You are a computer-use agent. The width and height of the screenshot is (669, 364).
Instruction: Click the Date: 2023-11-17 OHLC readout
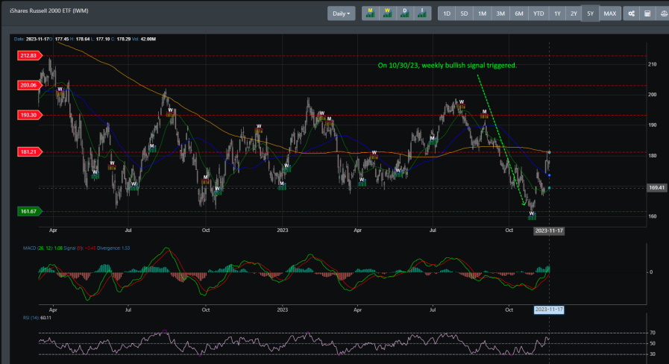coord(85,39)
